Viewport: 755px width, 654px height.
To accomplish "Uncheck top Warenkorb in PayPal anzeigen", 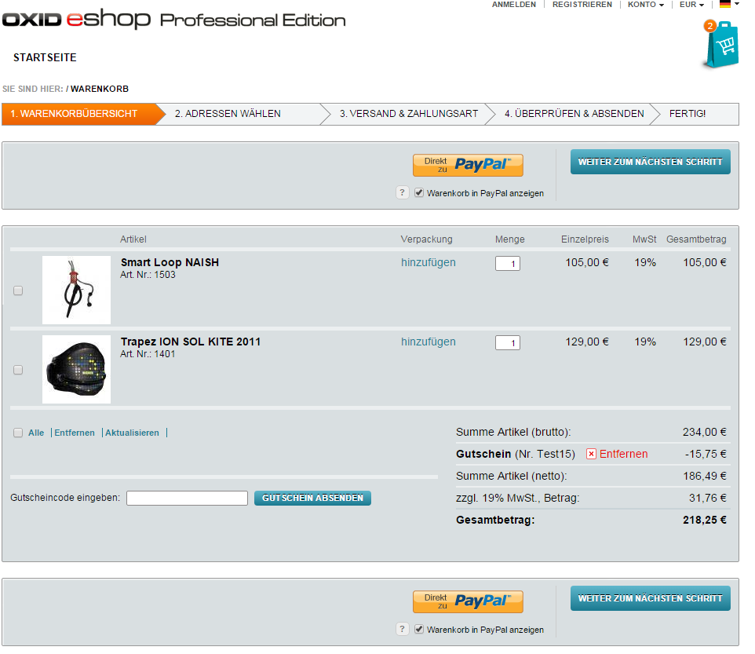I will coord(419,192).
